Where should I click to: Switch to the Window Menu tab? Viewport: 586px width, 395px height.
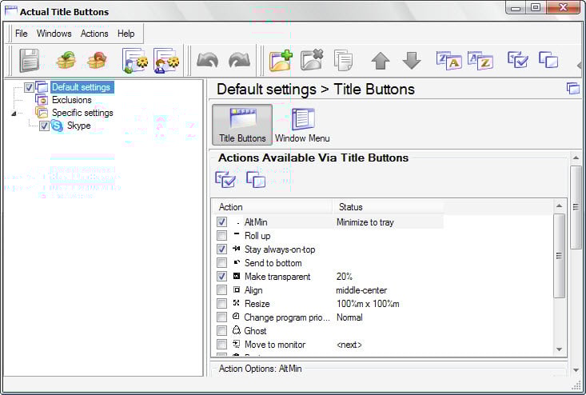302,125
